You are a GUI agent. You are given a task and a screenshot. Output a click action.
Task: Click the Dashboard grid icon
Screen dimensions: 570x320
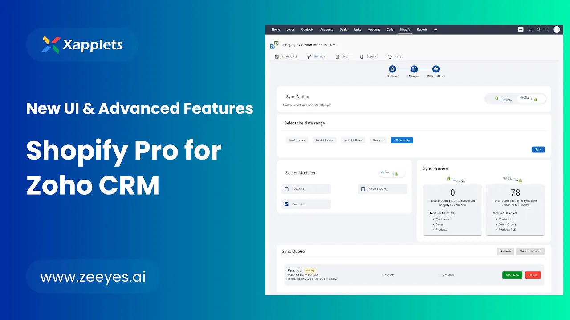pos(277,57)
